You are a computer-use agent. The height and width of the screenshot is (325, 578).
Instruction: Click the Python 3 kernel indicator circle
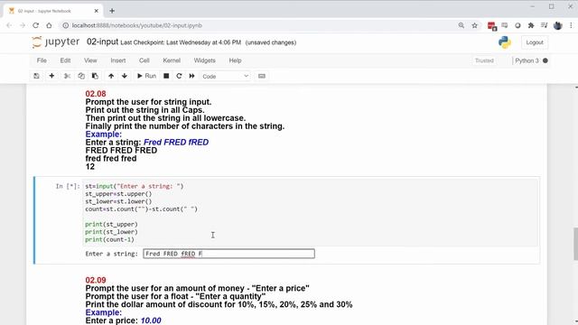coord(545,60)
